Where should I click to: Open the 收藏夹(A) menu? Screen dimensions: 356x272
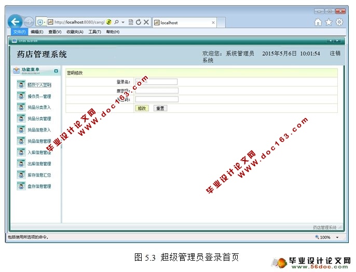click(75, 32)
